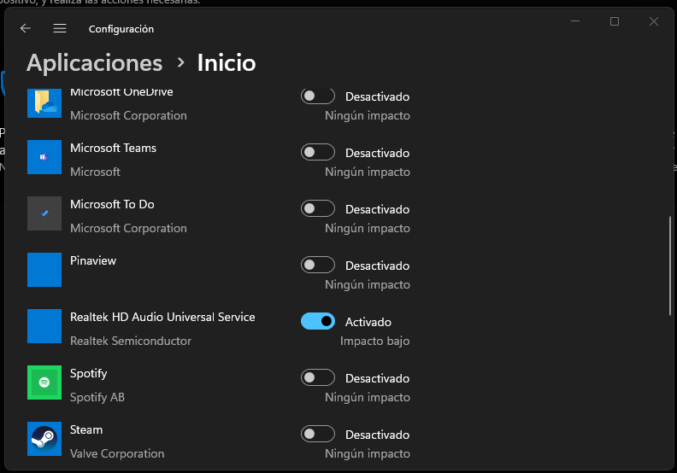Select Realtek HD Audio Universal Service name
Viewport: 677px width, 473px height.
[x=162, y=317]
